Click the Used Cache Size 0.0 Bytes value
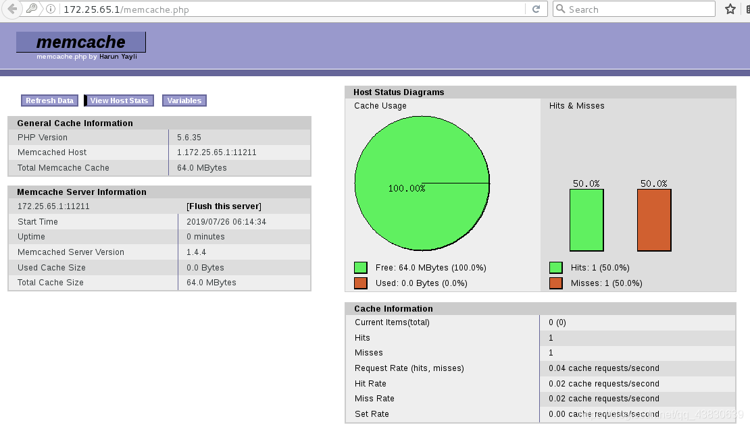 click(x=205, y=268)
